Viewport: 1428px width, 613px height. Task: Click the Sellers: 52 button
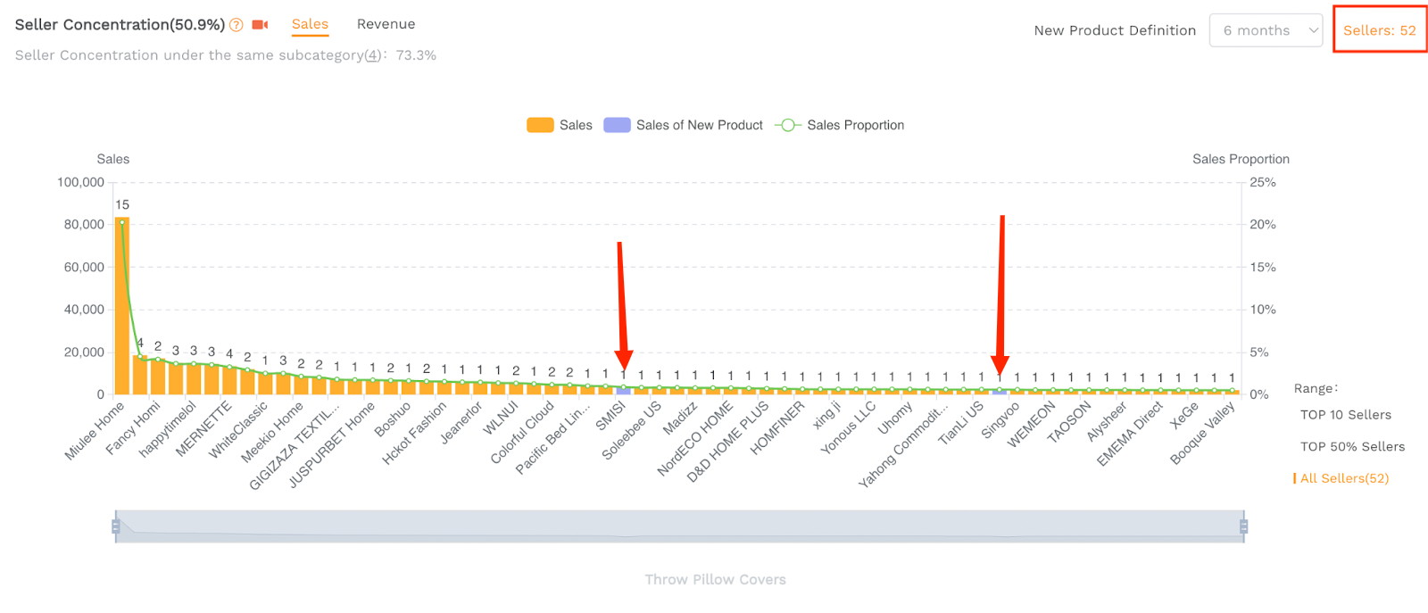(1379, 30)
